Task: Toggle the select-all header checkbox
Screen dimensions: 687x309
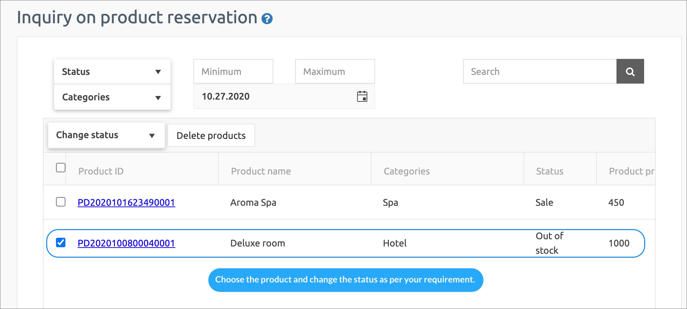Action: (61, 168)
